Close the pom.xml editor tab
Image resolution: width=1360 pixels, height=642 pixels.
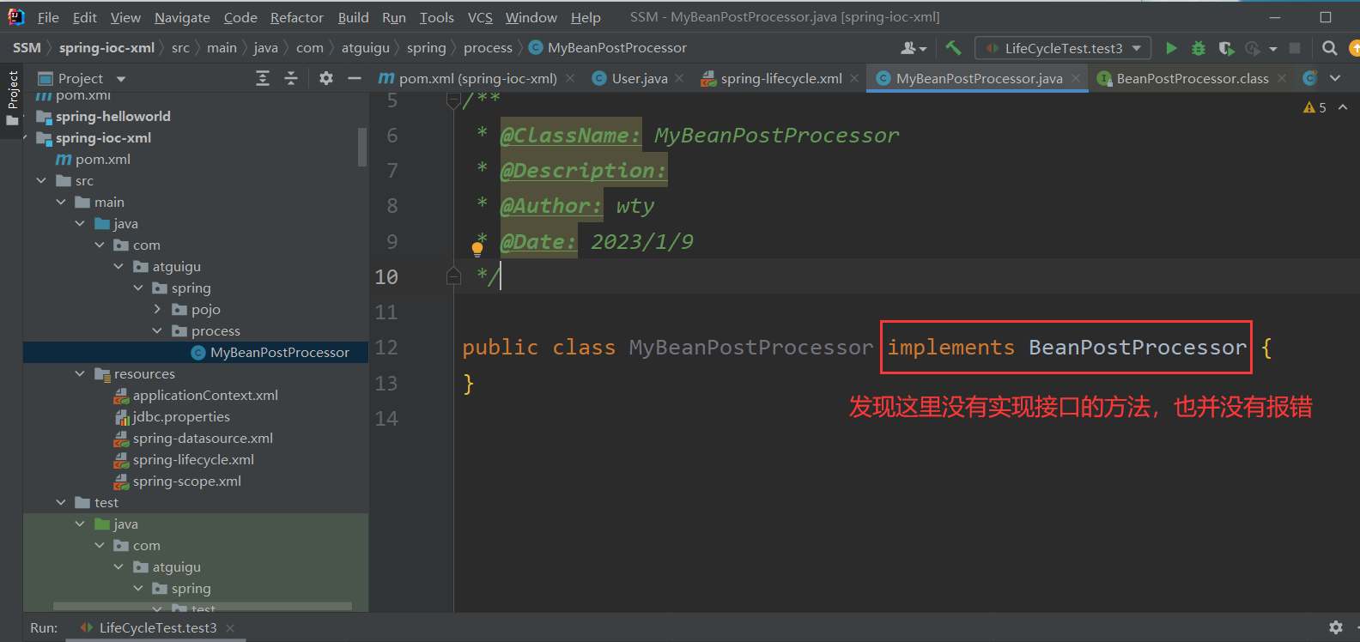point(570,78)
